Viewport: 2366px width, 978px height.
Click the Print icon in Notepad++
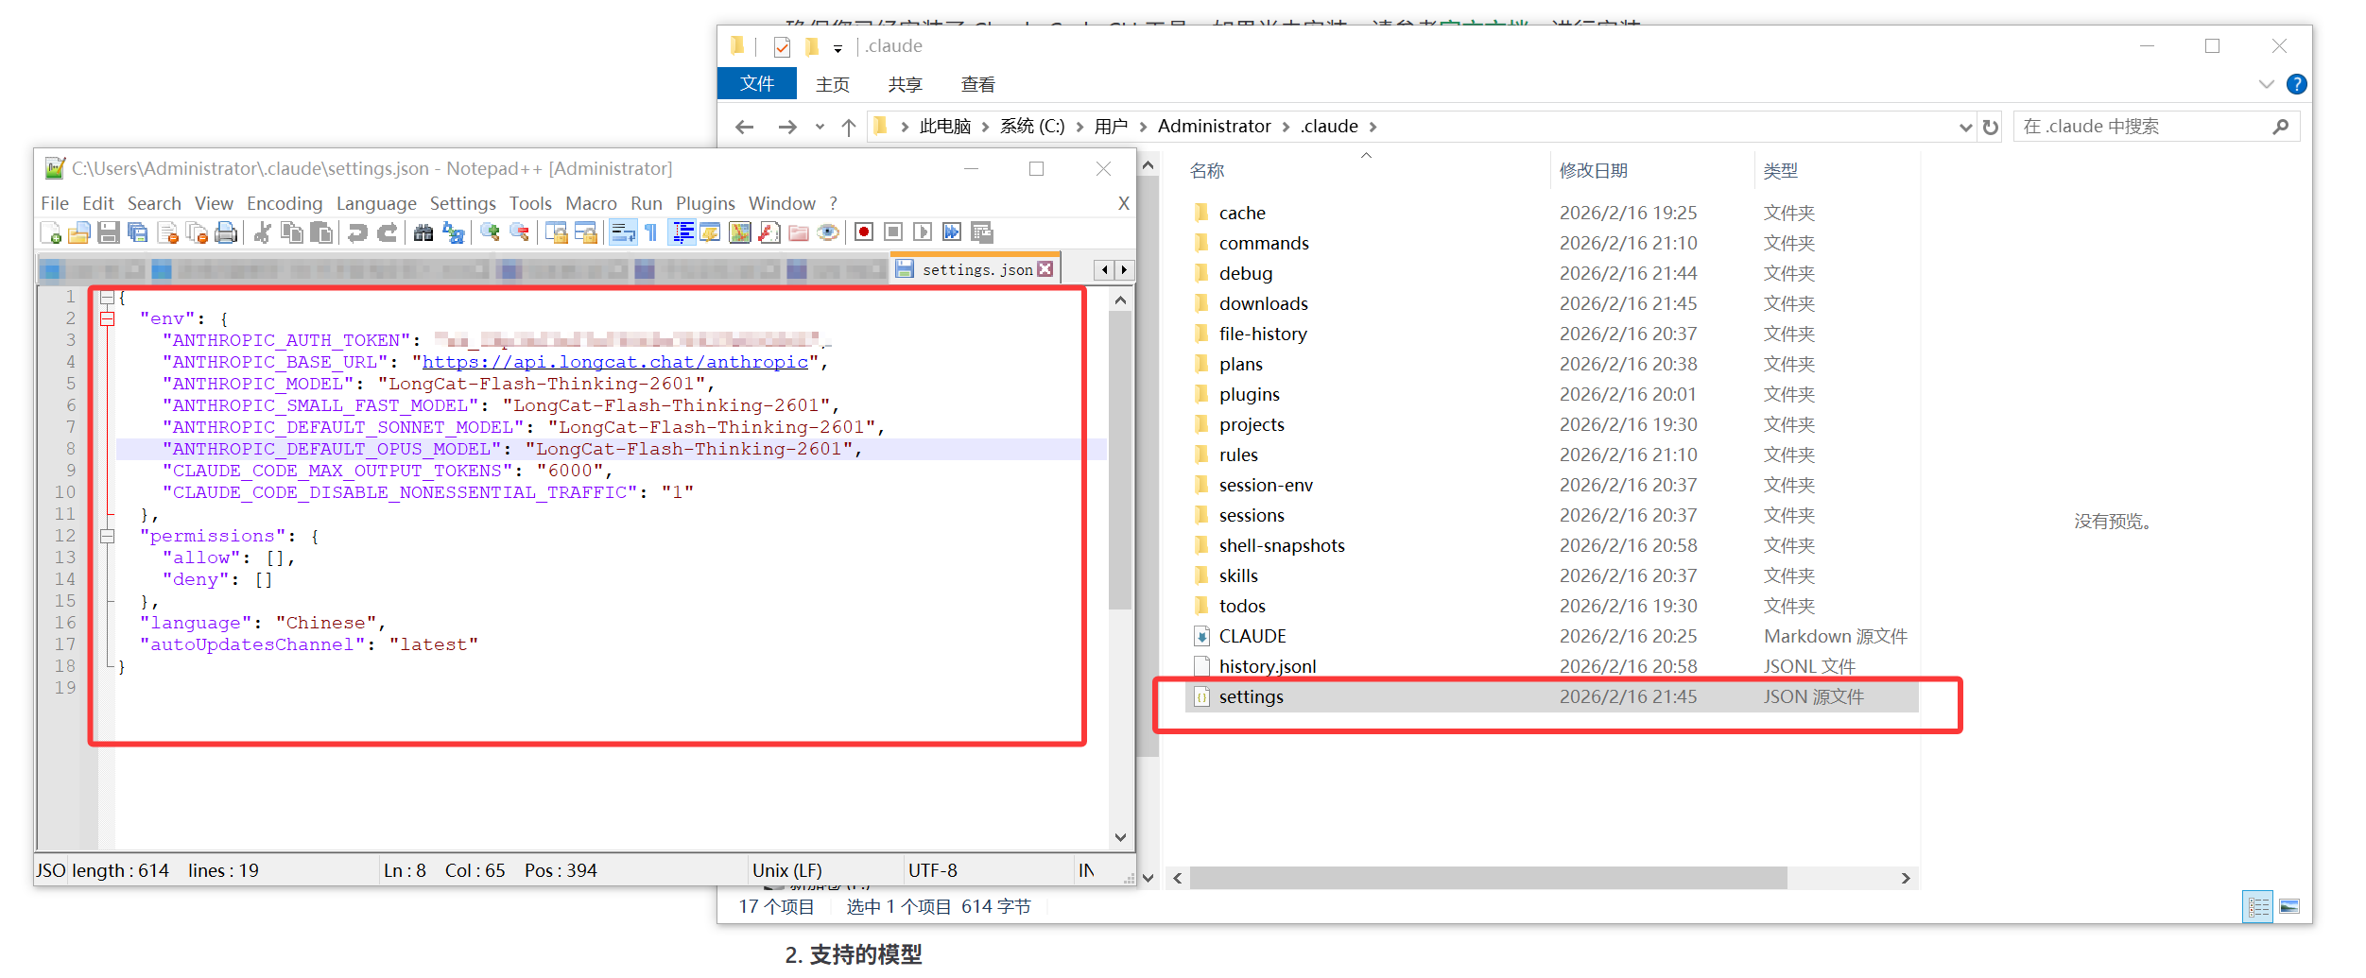226,232
